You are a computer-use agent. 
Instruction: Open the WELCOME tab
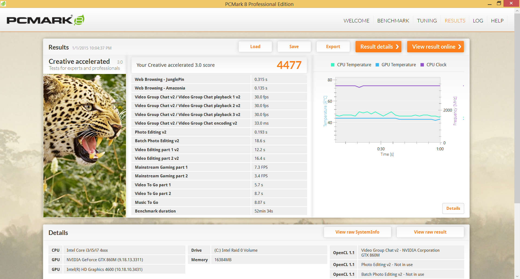[356, 21]
